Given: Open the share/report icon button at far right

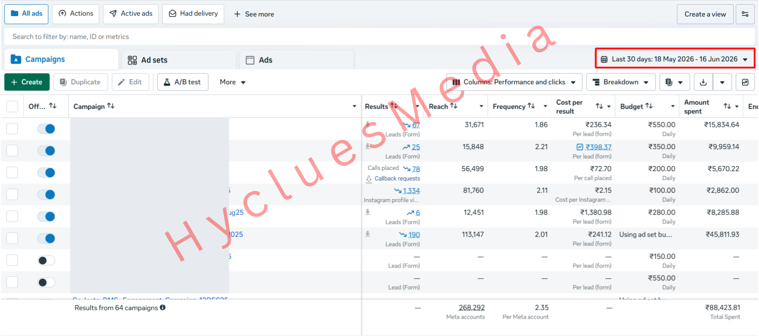Looking at the screenshot, I should (x=745, y=82).
